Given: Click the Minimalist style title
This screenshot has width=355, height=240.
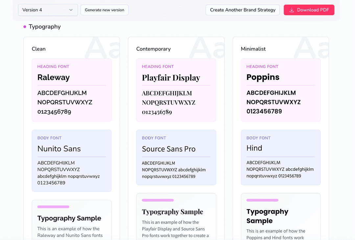Looking at the screenshot, I should point(253,49).
